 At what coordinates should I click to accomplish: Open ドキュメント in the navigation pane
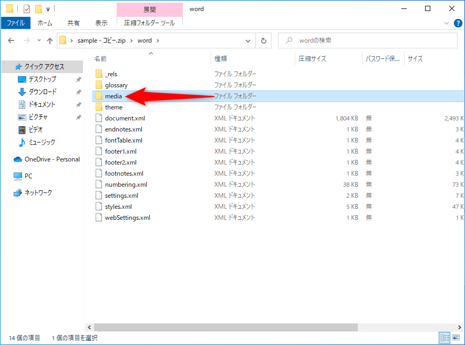point(42,105)
